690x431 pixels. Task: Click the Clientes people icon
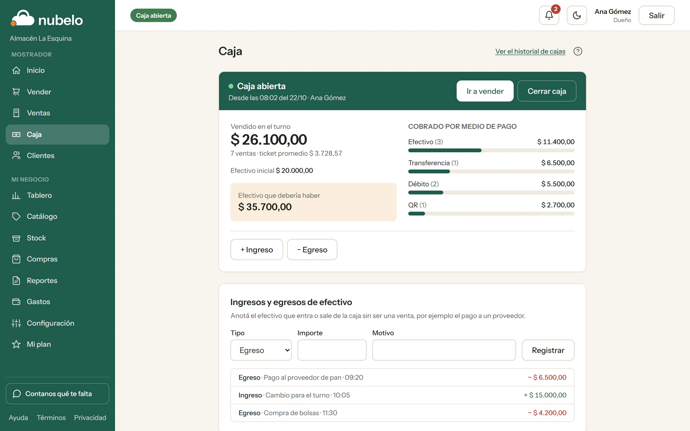16,156
